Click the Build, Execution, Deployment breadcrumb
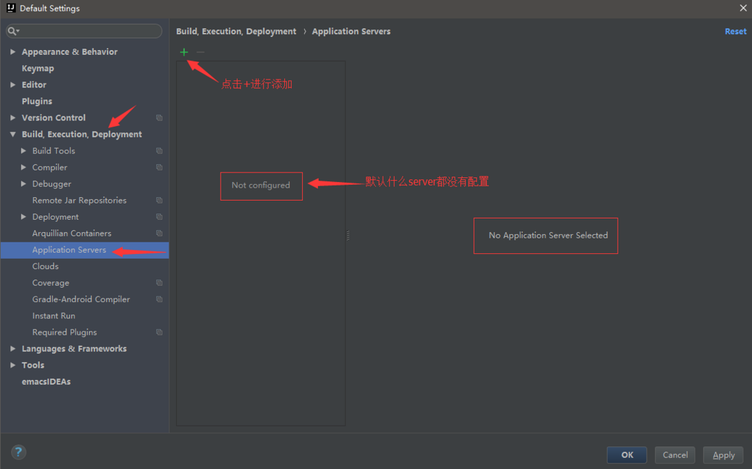The width and height of the screenshot is (752, 469). [236, 31]
